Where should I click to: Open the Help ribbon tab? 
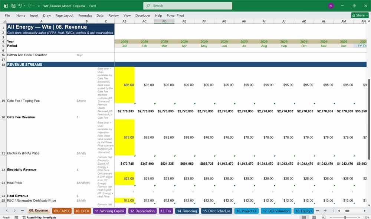coord(158,15)
